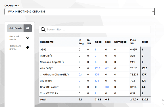The height and width of the screenshot is (107, 165).
Task: Click Loss value 0.3 for Cast G18 Yellow
Action: (x=107, y=87)
